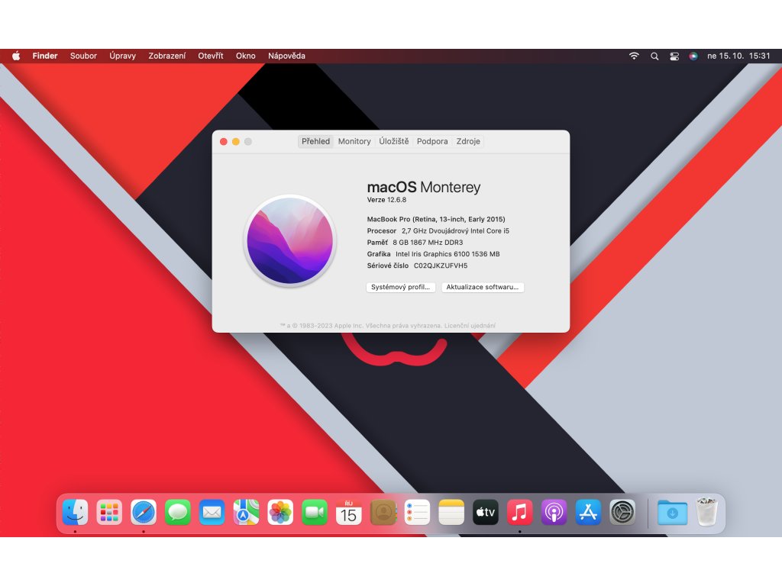Launch FaceTime from the Dock
782x586 pixels.
point(315,512)
